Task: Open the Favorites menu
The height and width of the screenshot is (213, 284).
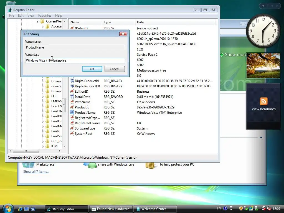Action: click(x=45, y=16)
